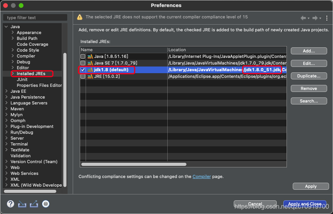Click the JRE icon of Java SE 7
The image size is (333, 214).
pos(90,63)
